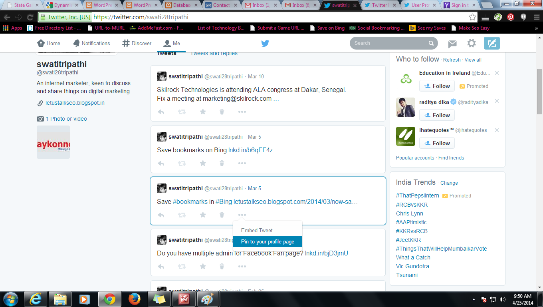Viewport: 543px width, 307px height.
Task: Switch to the Database browser tab
Action: pyautogui.click(x=181, y=5)
